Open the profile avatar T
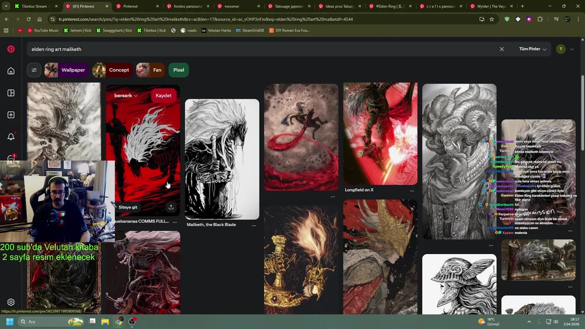The image size is (585, 329). click(561, 49)
